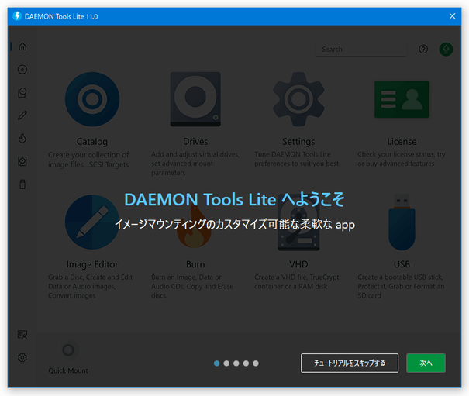Click the help question mark icon
469x396 pixels.
[423, 49]
